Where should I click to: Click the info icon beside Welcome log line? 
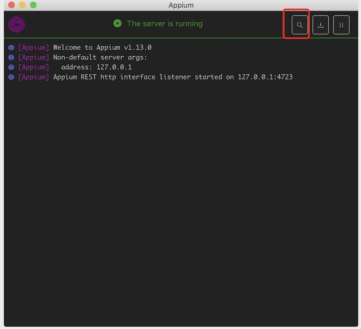[11, 48]
